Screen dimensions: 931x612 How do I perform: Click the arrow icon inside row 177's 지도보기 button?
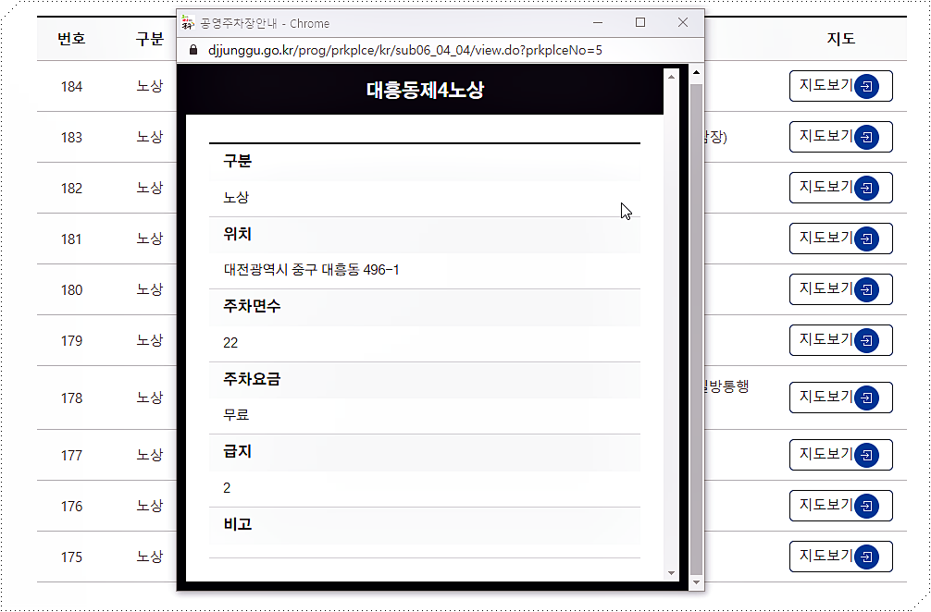[x=866, y=454]
